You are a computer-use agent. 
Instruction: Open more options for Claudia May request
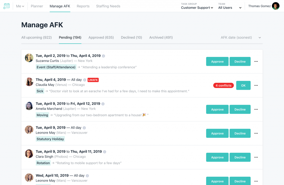(x=256, y=86)
